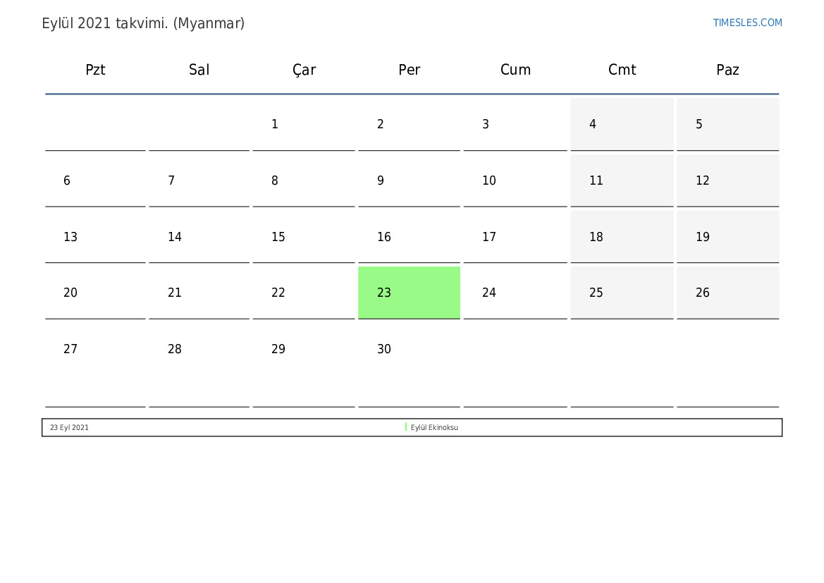Image resolution: width=824 pixels, height=583 pixels.
Task: Select the highlighted date 23
Action: [x=409, y=293]
